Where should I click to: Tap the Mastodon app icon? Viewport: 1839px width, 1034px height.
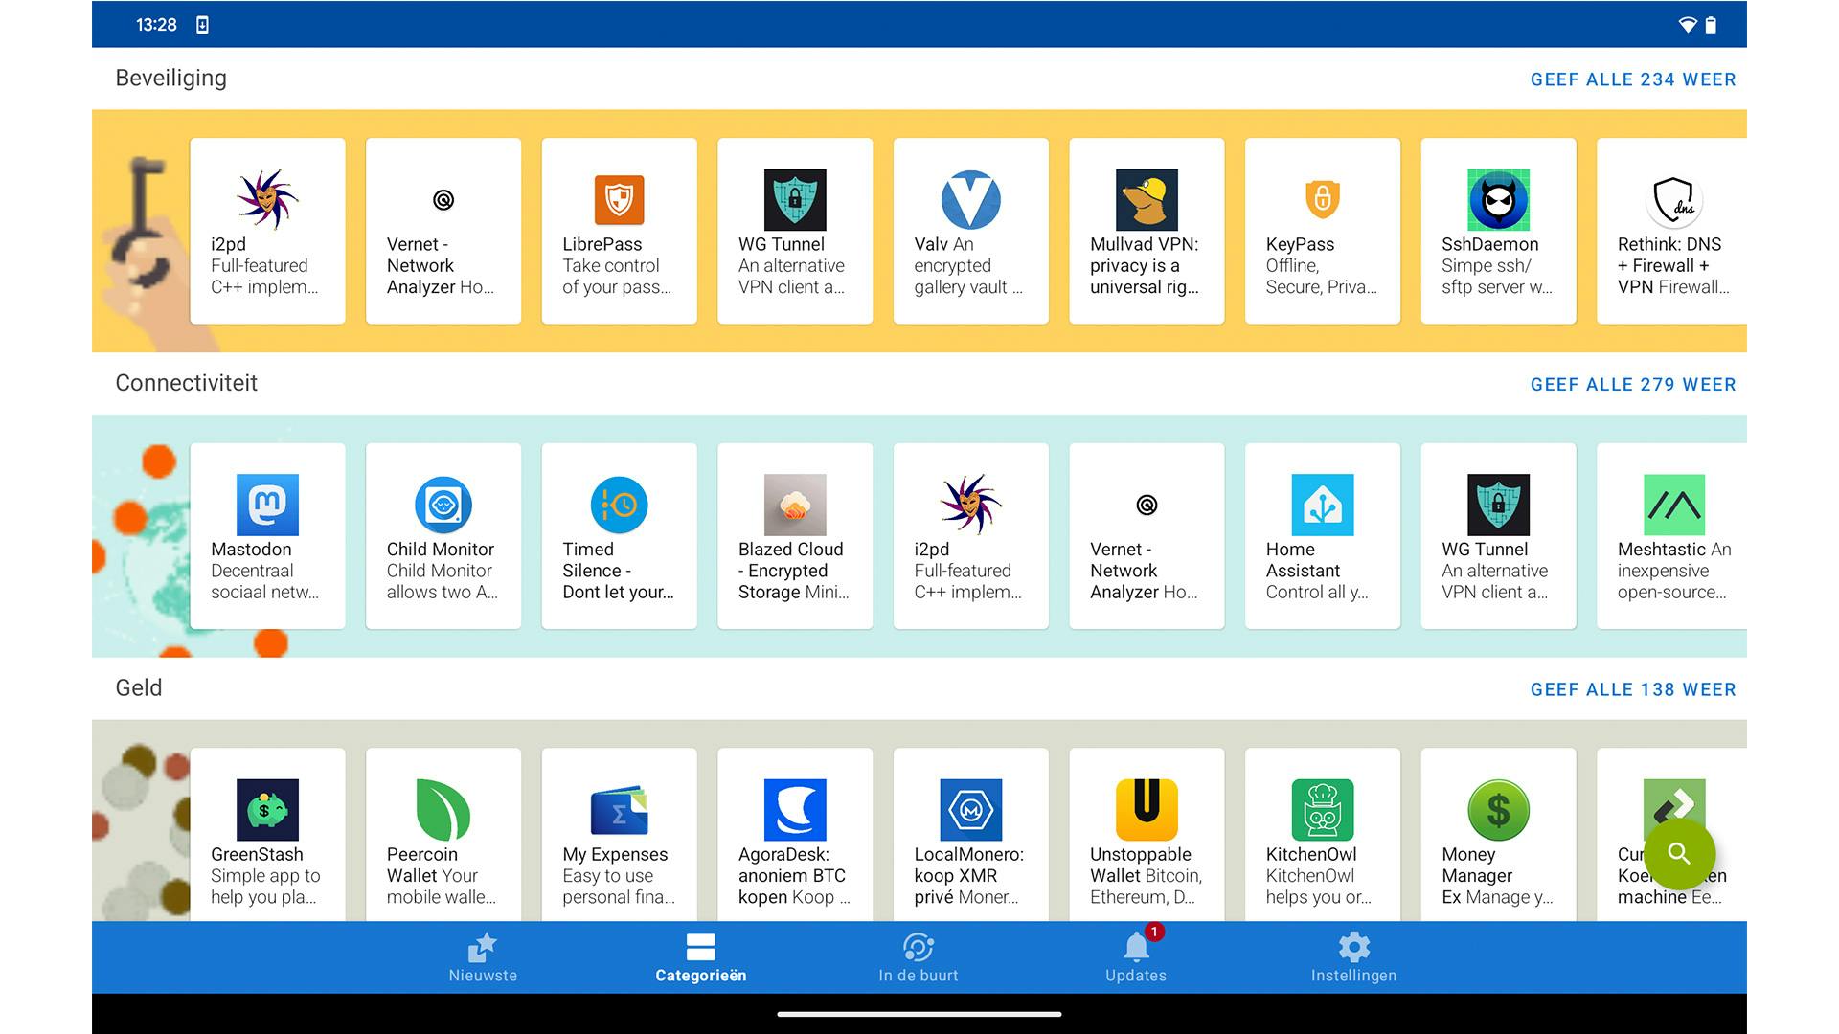[x=267, y=505]
